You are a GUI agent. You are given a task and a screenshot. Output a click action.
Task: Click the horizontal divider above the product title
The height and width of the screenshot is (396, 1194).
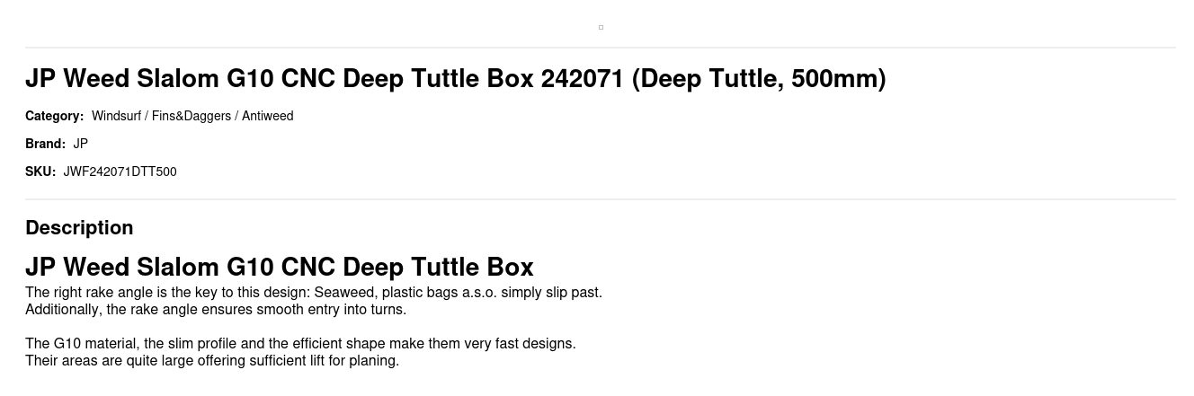[601, 48]
